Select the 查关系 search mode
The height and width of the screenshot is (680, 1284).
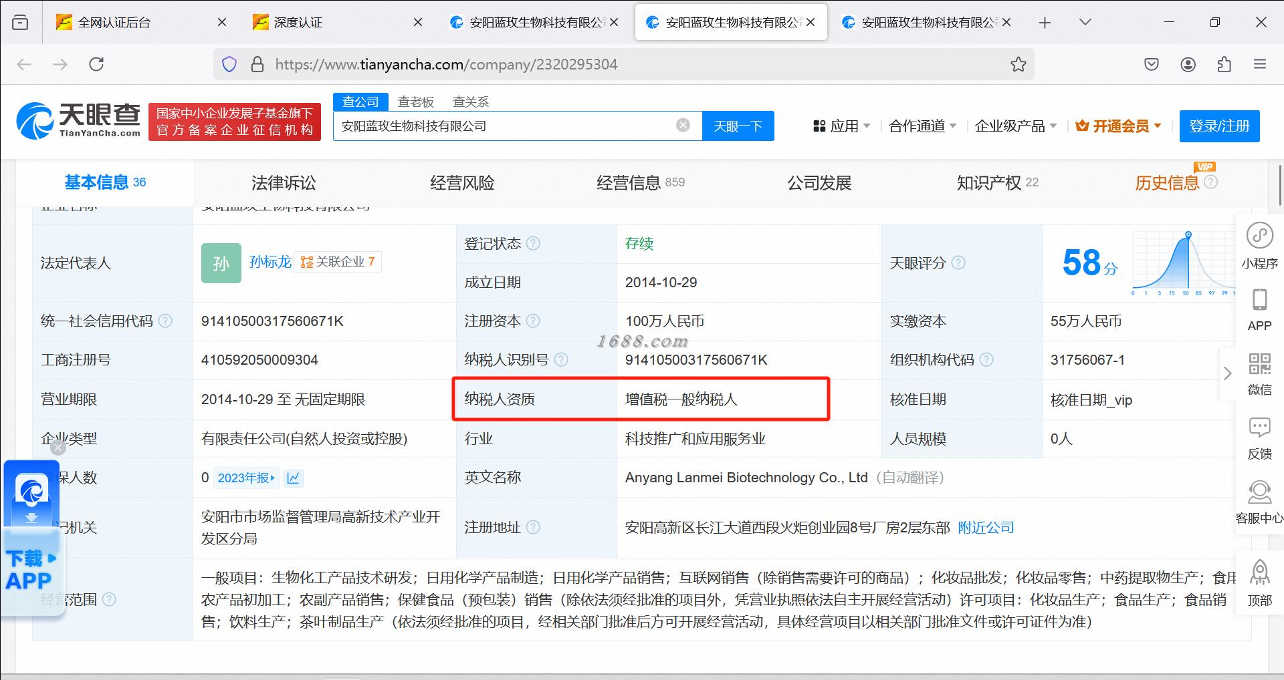click(471, 102)
